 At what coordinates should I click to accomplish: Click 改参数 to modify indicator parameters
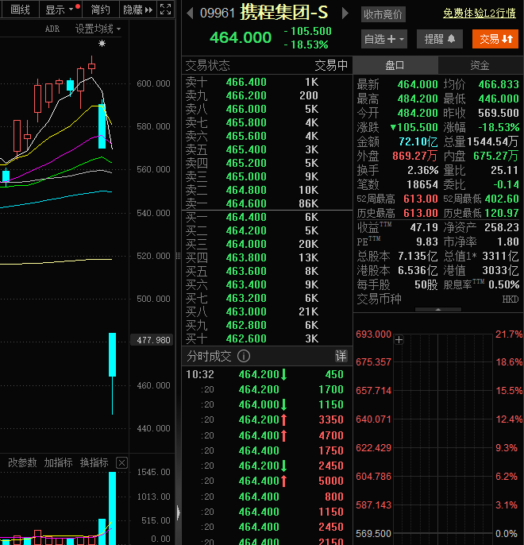click(22, 462)
